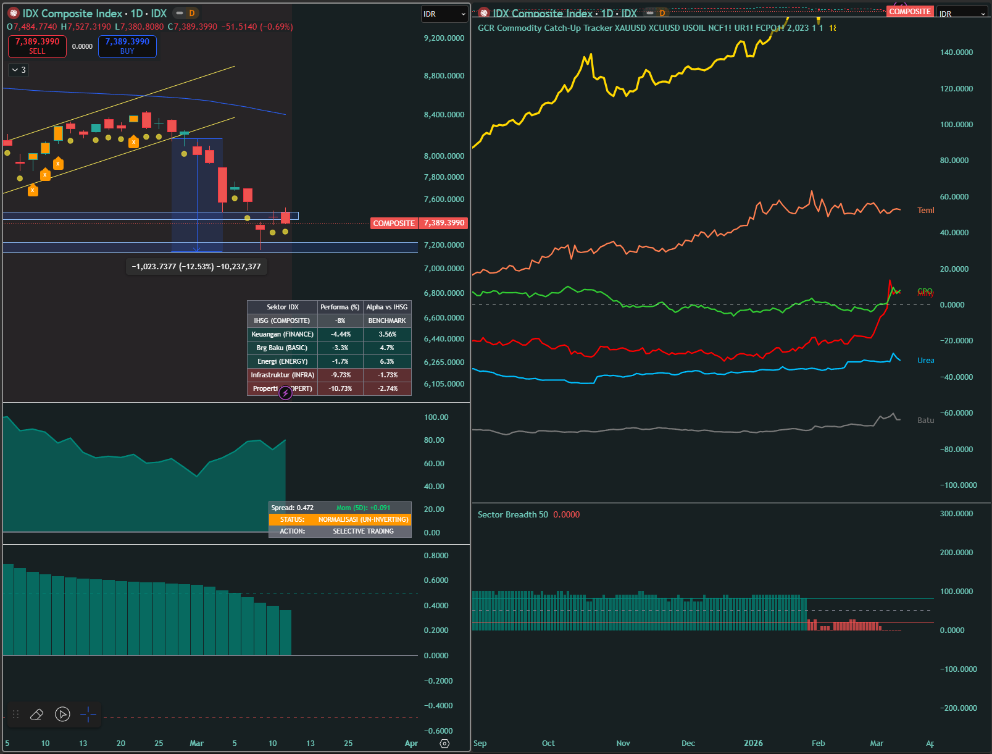Click the price range measurement label -1,023.7377
The width and height of the screenshot is (992, 754).
tap(196, 267)
